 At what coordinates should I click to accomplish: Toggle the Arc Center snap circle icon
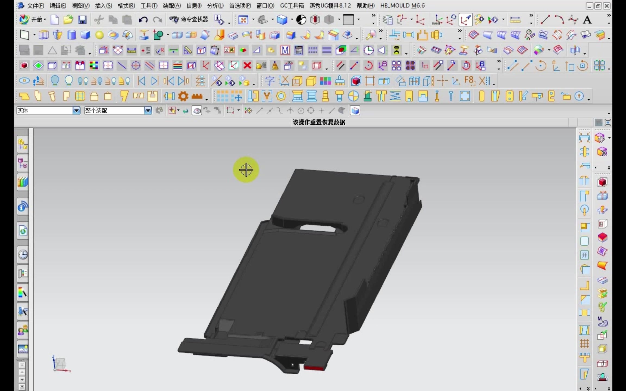(301, 111)
